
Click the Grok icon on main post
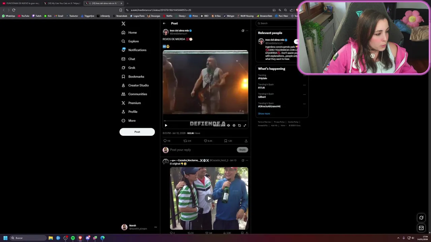[x=243, y=31]
